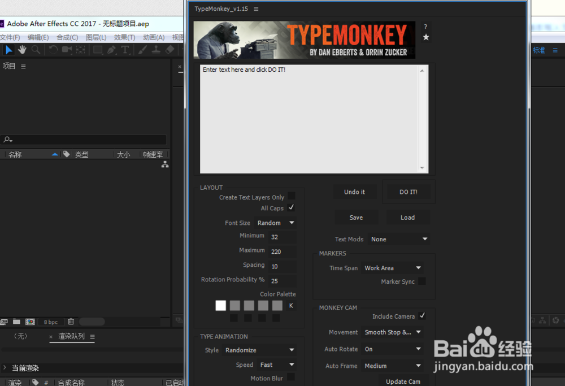Screen dimensions: 565x386
Task: Select the Selection arrow tool
Action: (8, 50)
